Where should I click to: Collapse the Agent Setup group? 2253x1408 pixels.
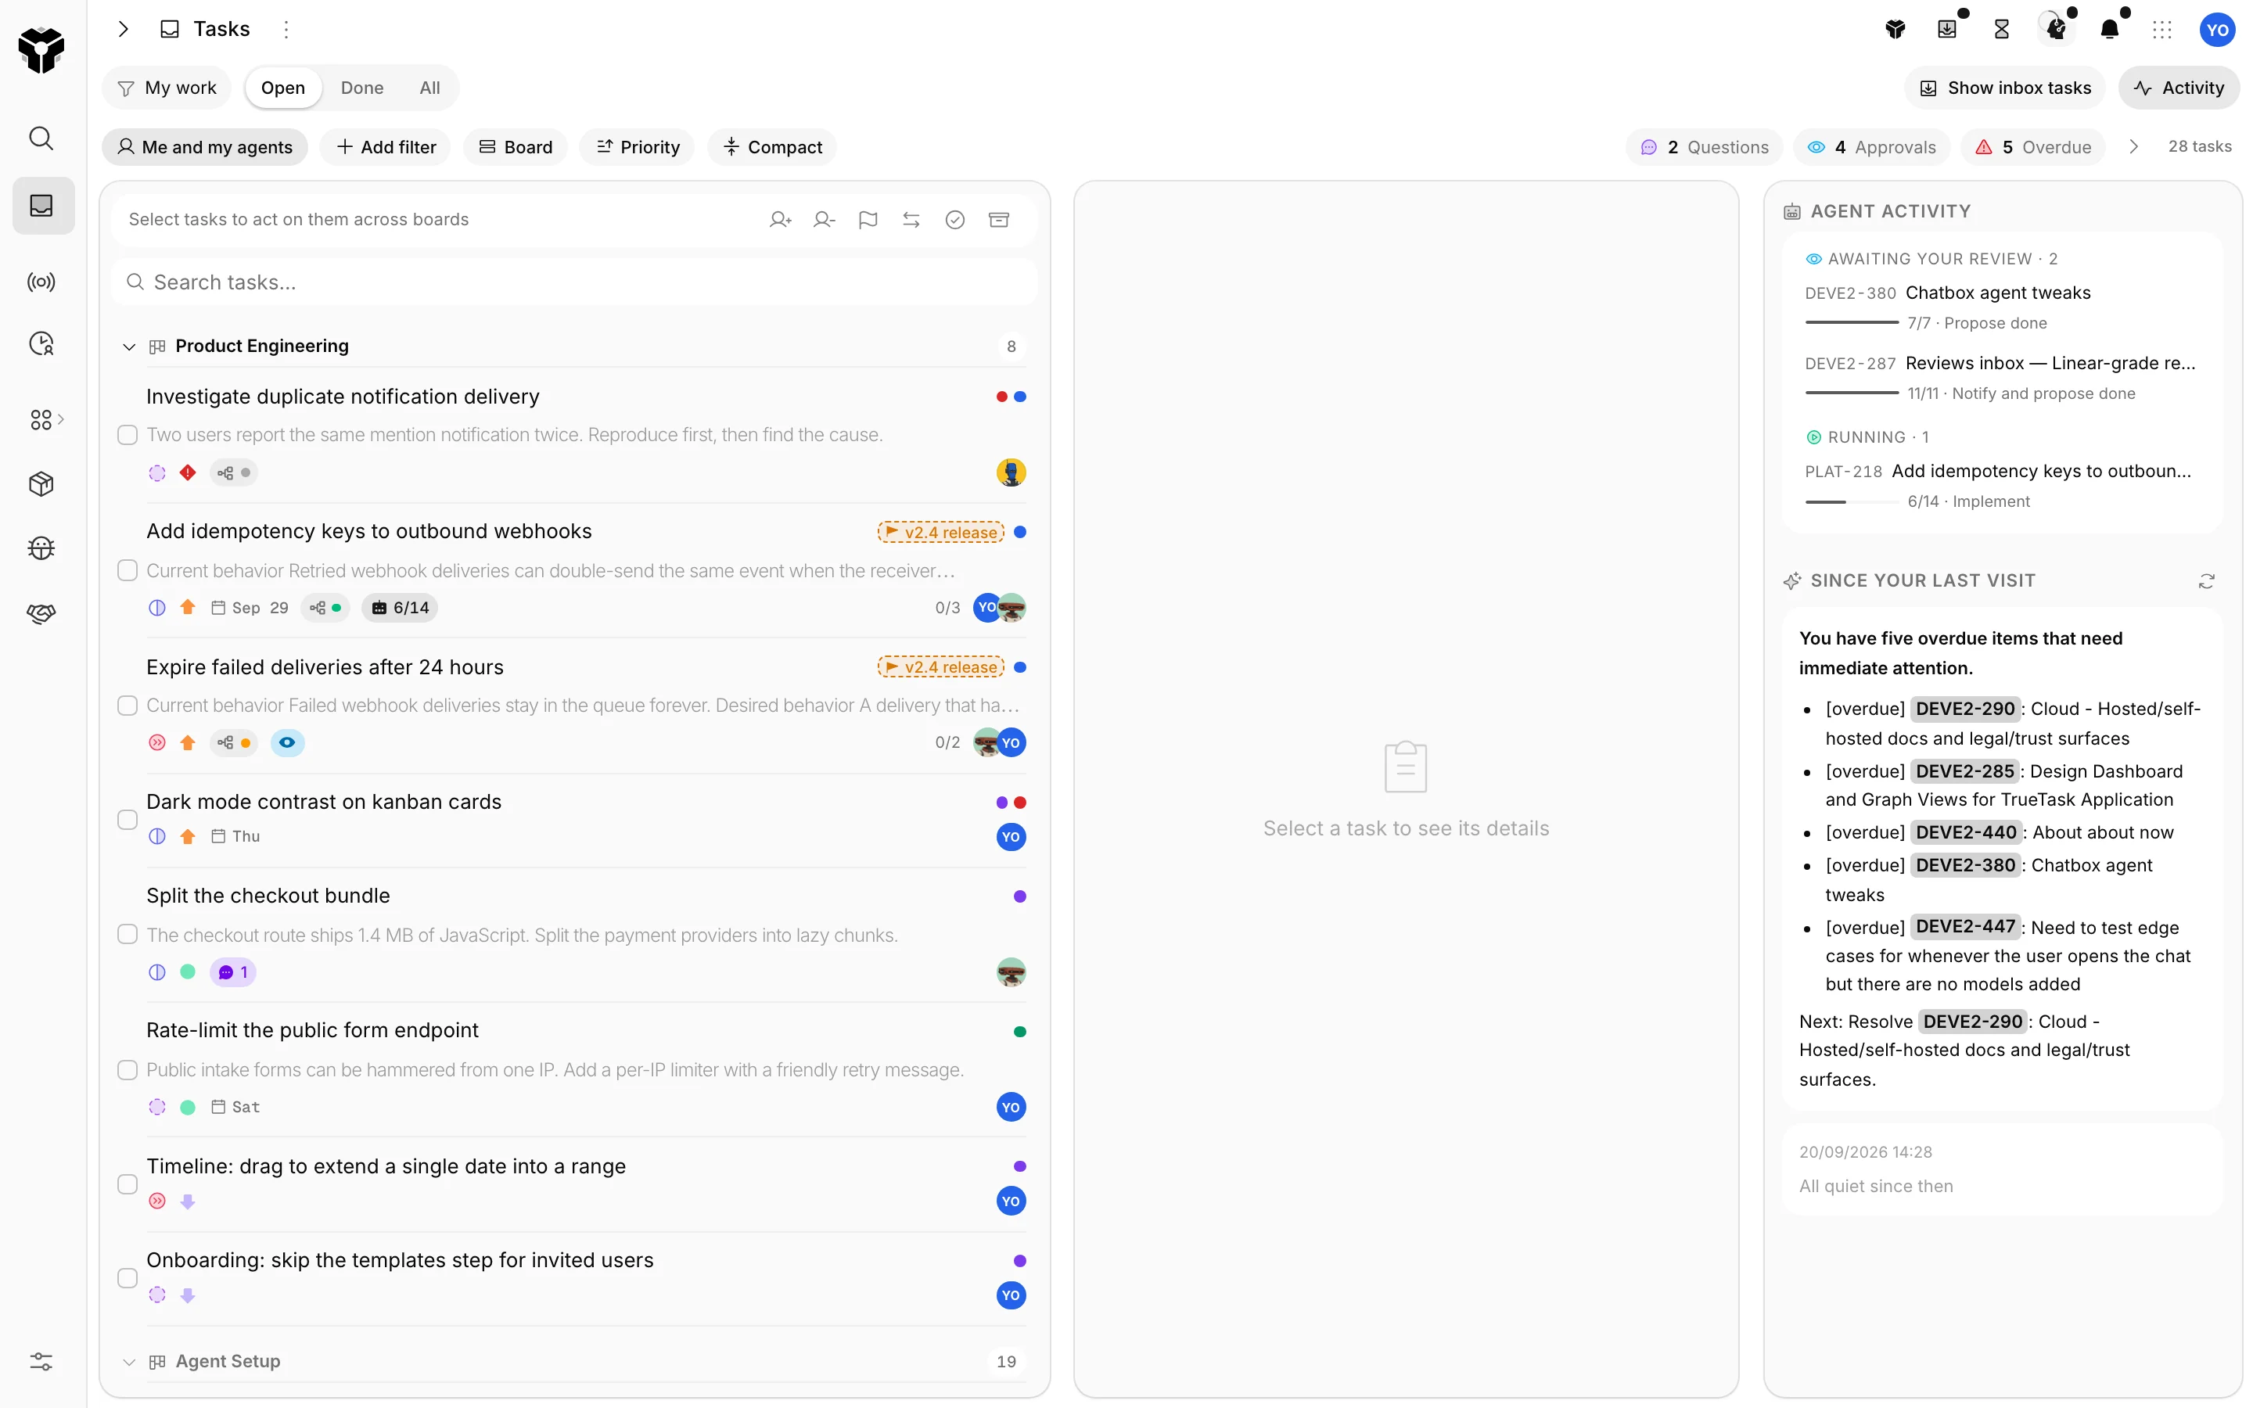click(x=129, y=1361)
